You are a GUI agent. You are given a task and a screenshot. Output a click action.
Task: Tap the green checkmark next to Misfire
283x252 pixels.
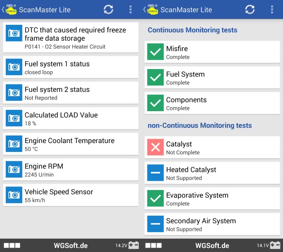click(x=155, y=52)
